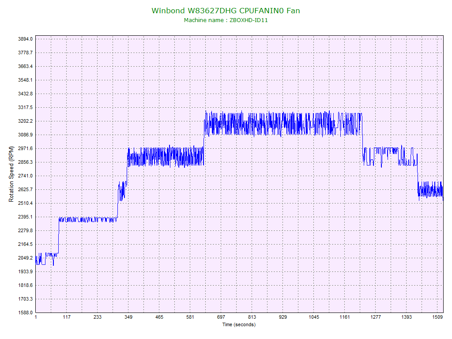Click the x-axis tick label 1277
Screen dimensions: 452x339
[x=376, y=317]
